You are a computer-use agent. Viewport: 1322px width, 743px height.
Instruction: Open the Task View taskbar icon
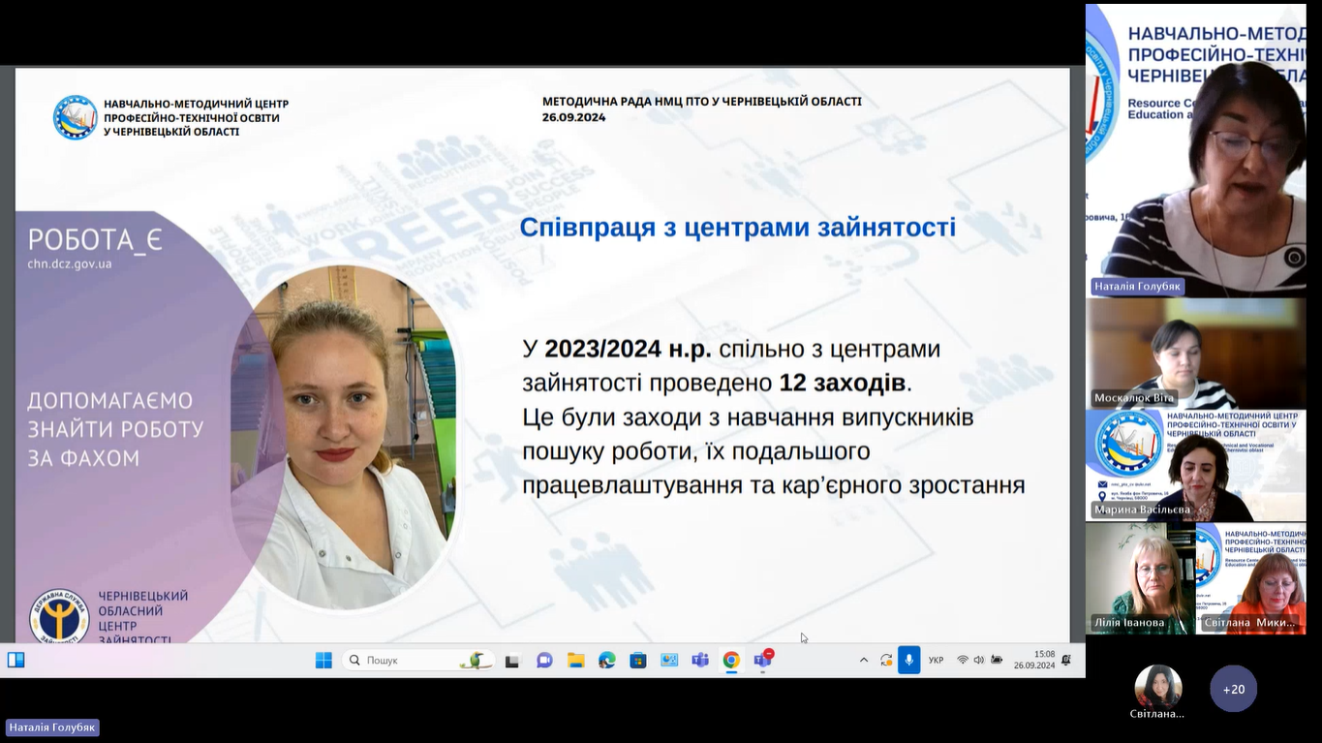coord(512,660)
